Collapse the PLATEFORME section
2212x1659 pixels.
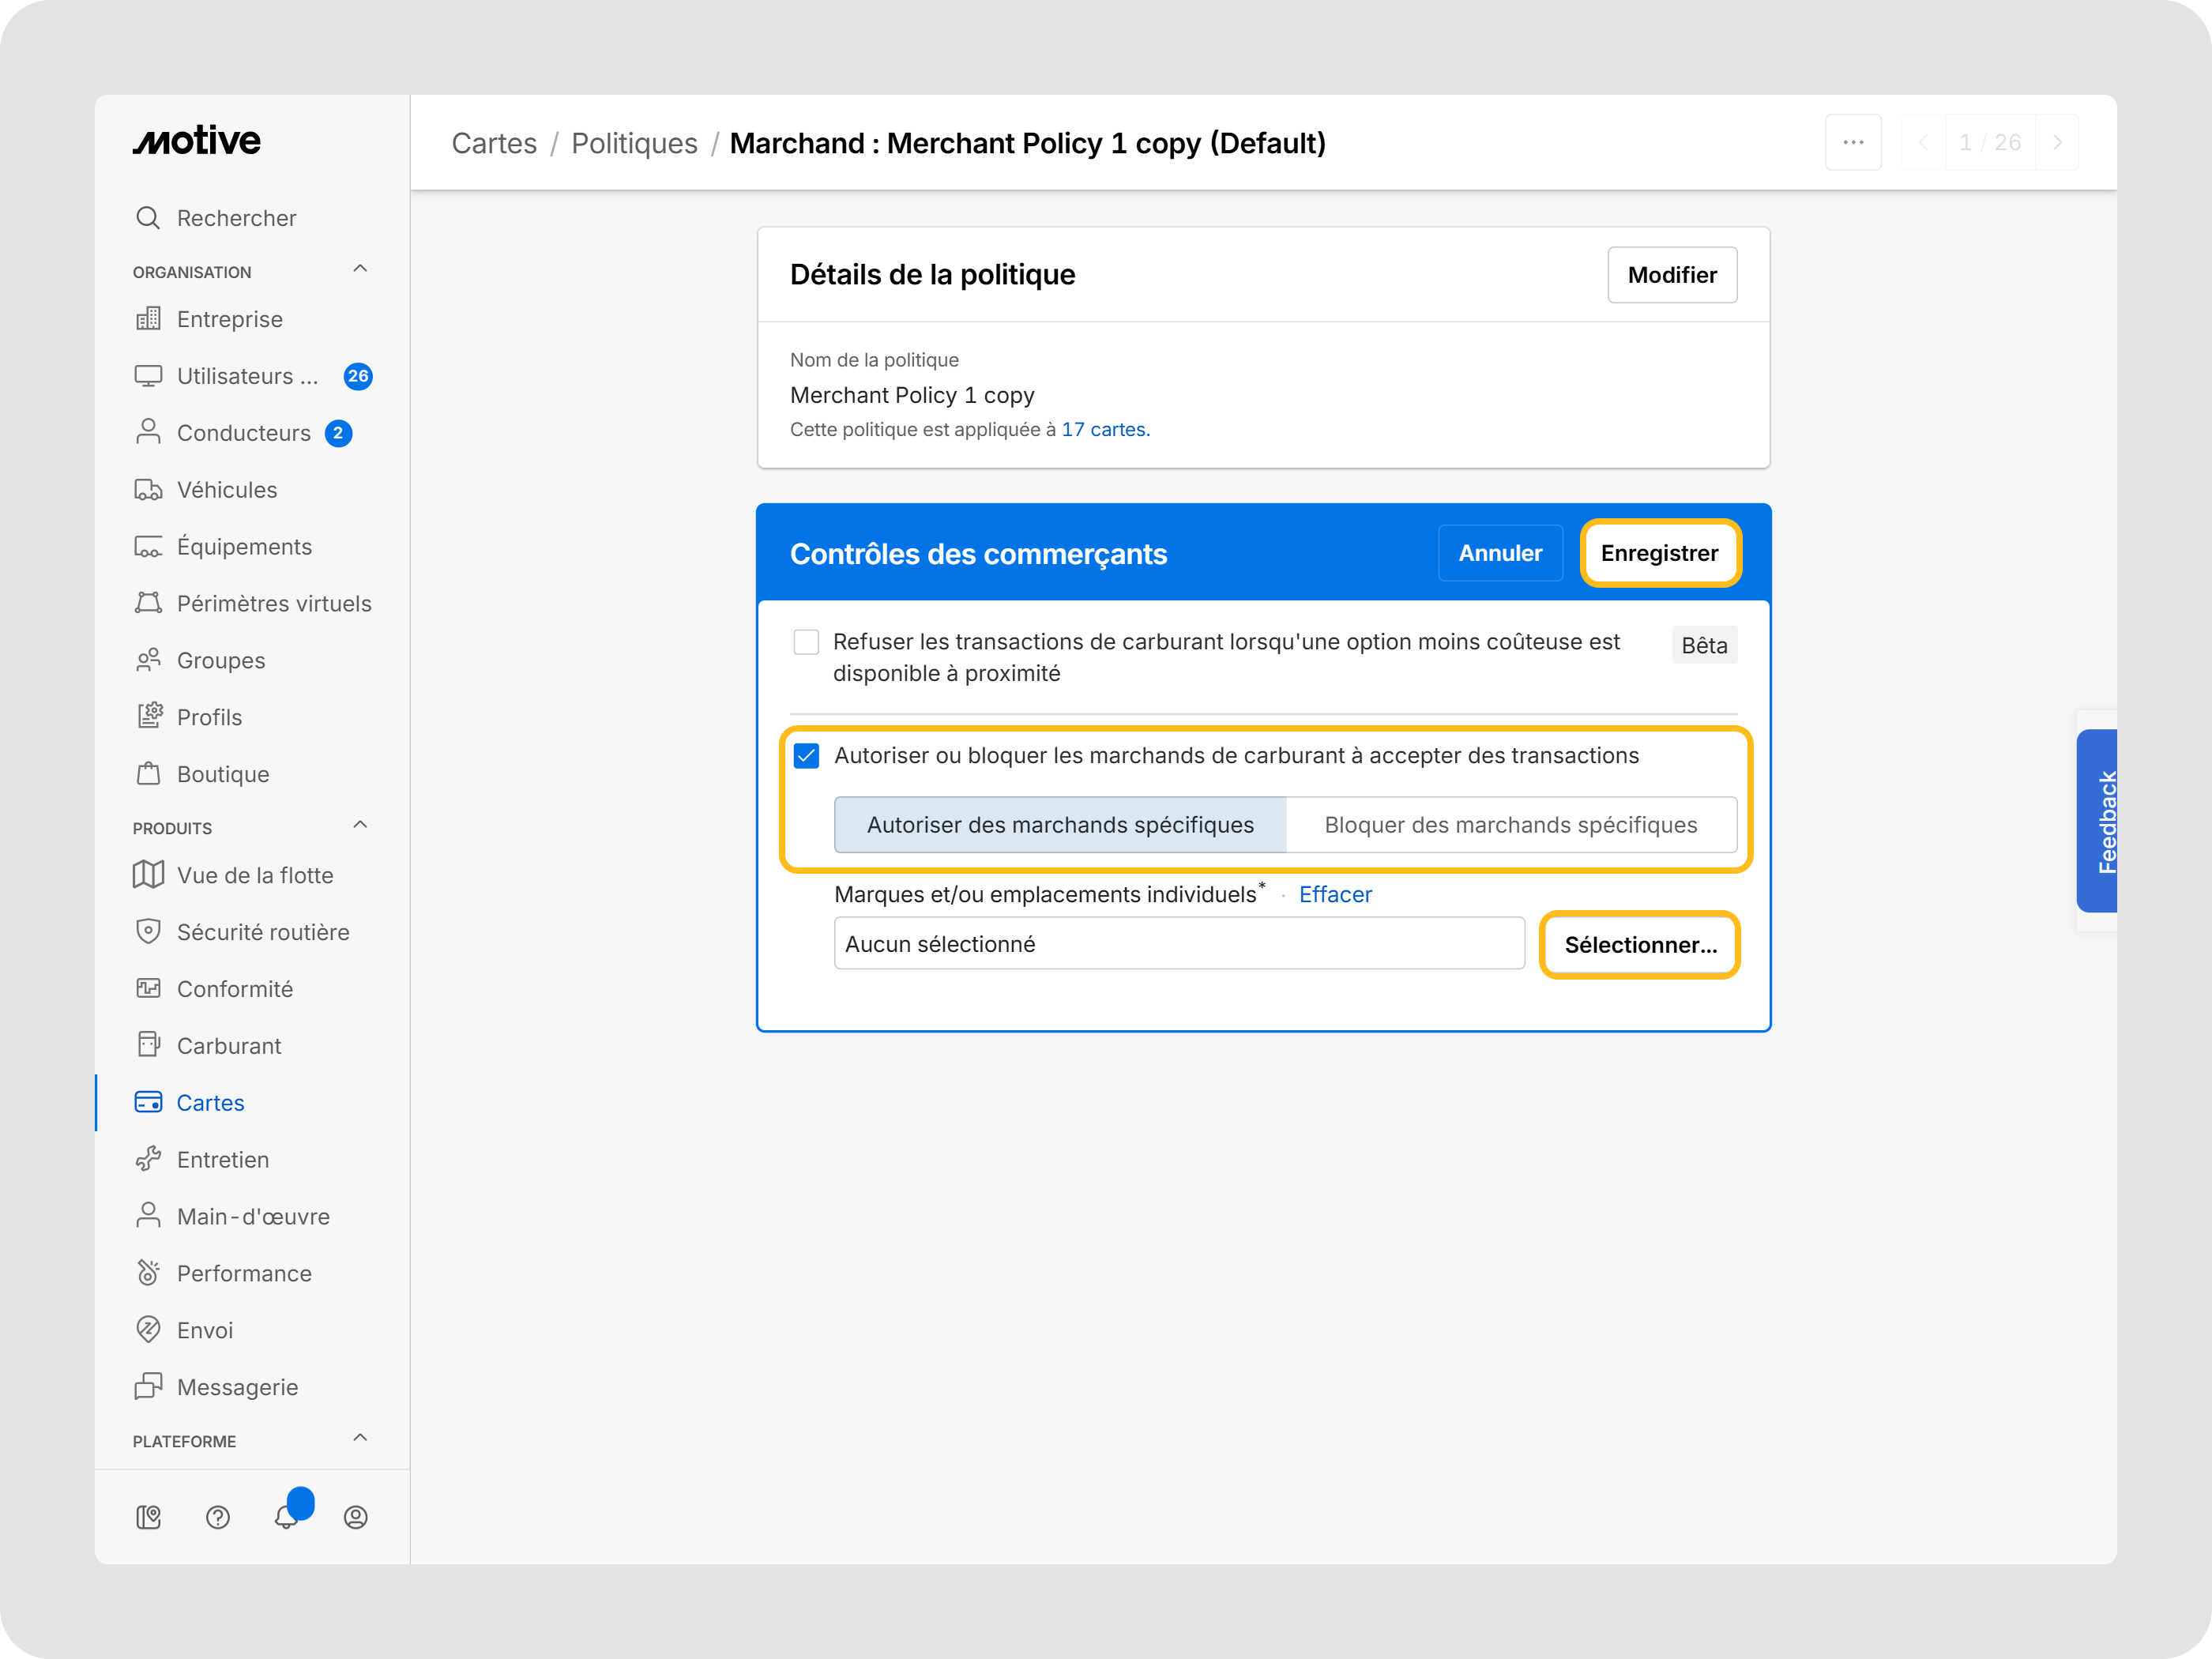click(360, 1438)
